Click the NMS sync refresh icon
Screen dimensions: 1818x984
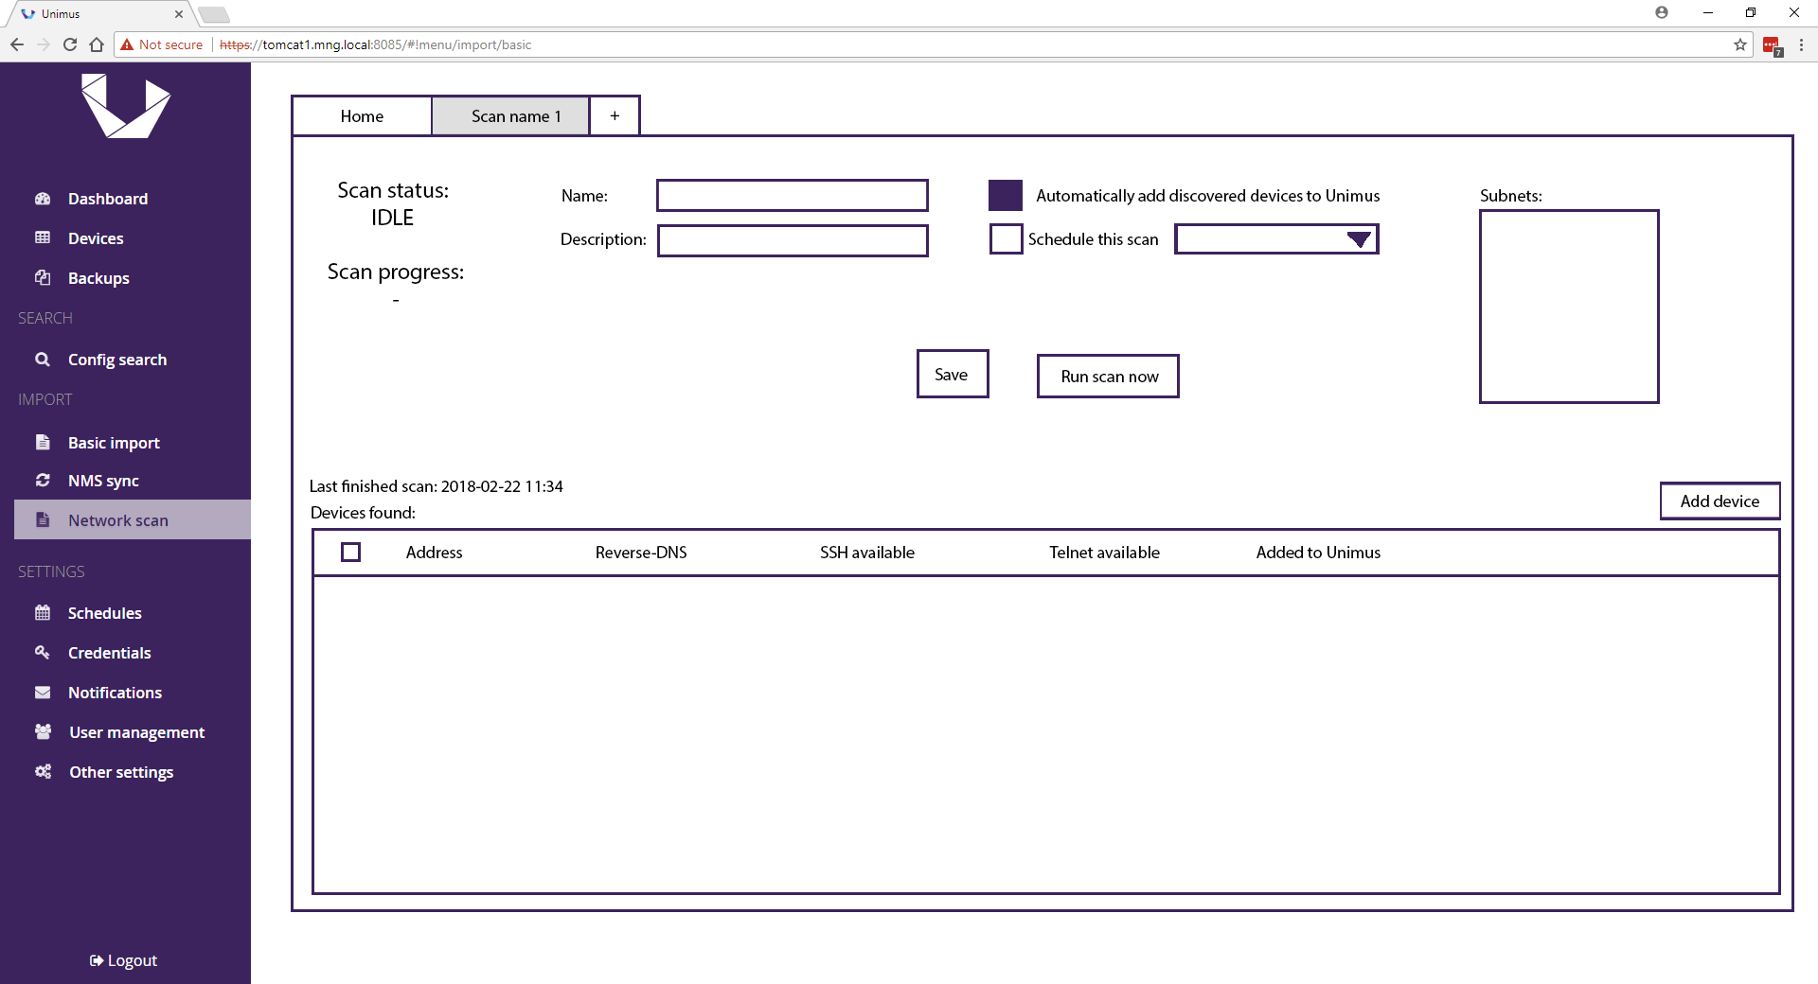43,480
